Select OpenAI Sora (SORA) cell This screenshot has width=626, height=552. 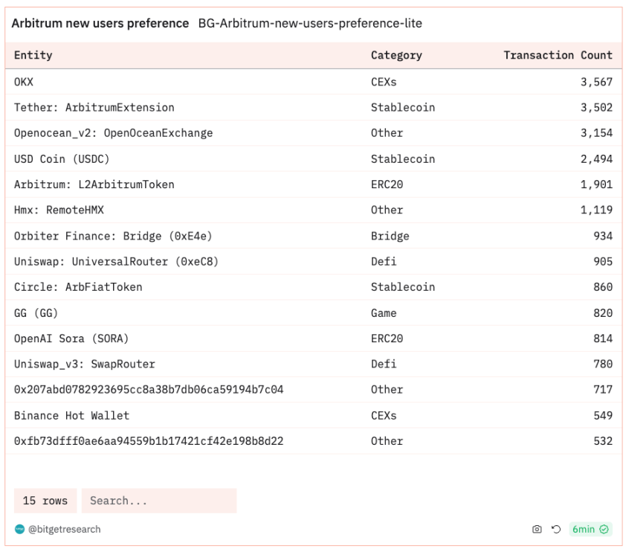71,338
